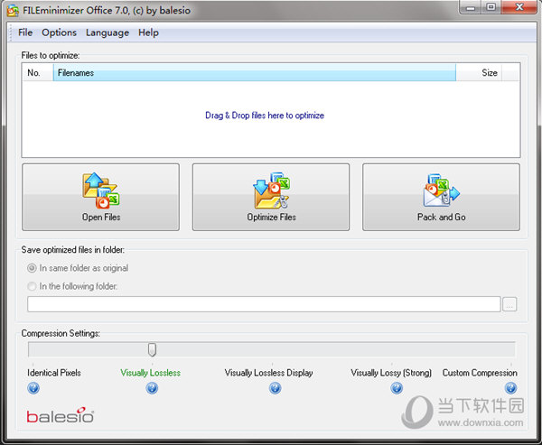Show help for Visually Lossy (Strong)
542x445 pixels.
(397, 388)
